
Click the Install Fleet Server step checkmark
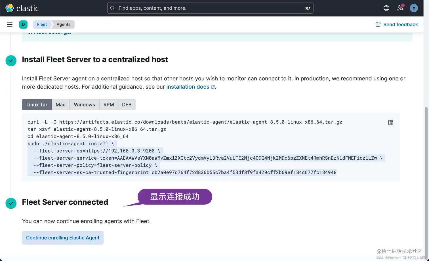click(x=11, y=61)
